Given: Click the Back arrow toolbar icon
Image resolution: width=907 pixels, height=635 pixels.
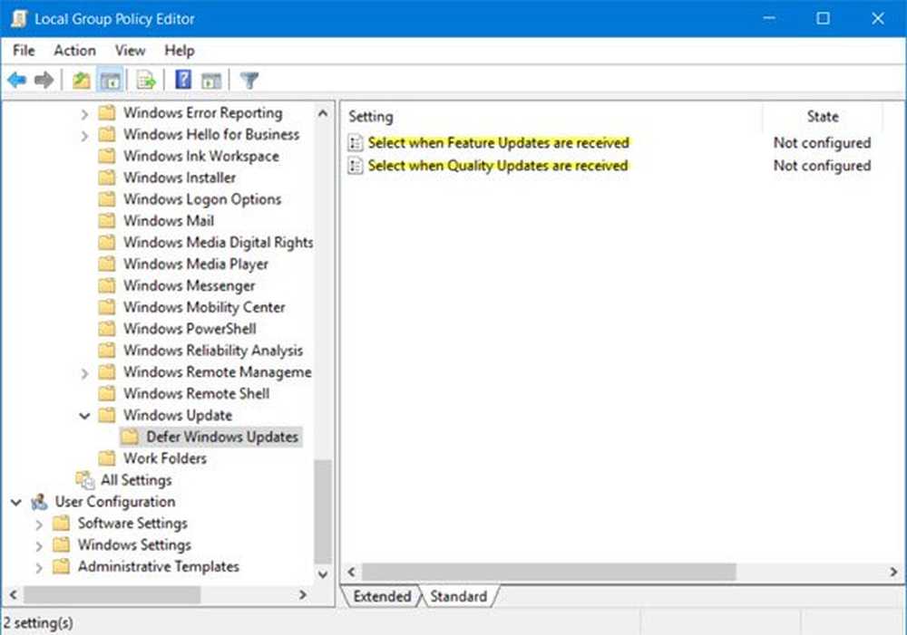Looking at the screenshot, I should pyautogui.click(x=16, y=81).
